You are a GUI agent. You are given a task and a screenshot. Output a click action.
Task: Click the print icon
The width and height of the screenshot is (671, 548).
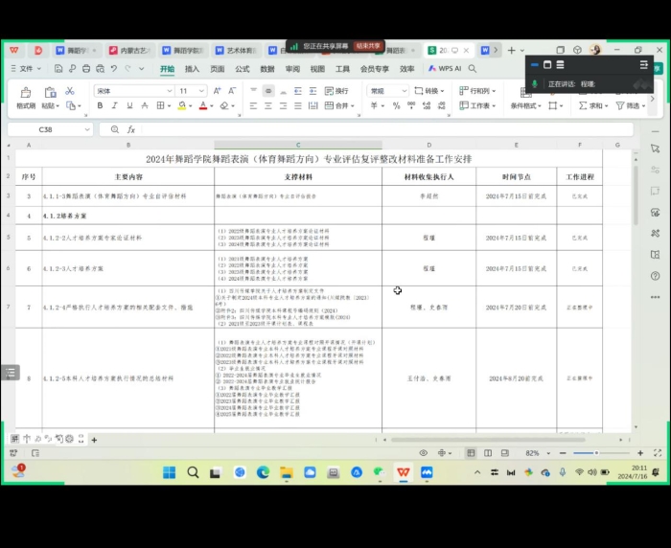click(86, 69)
